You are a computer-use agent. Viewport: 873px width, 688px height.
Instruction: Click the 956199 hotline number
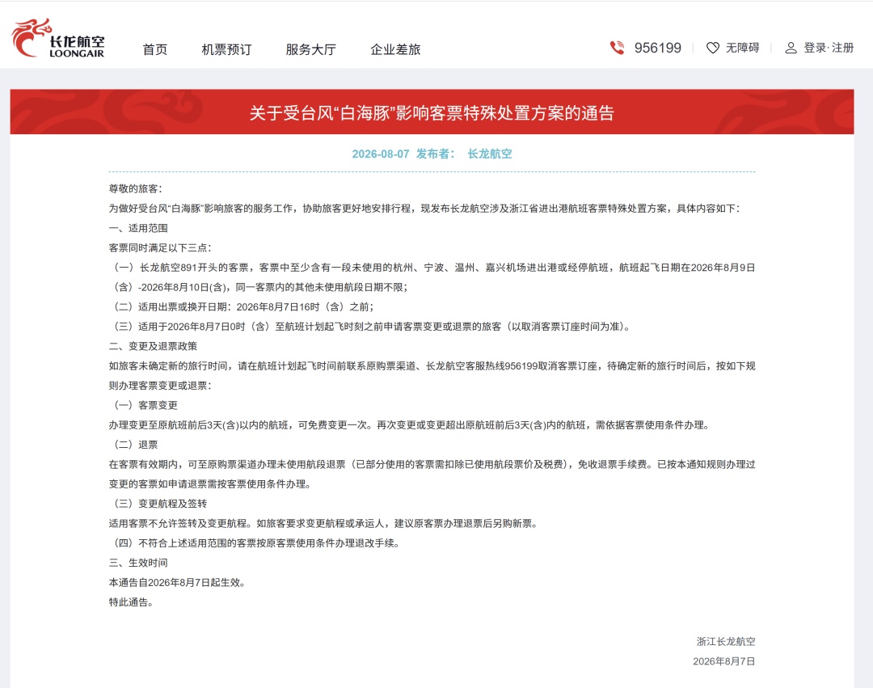pyautogui.click(x=657, y=48)
